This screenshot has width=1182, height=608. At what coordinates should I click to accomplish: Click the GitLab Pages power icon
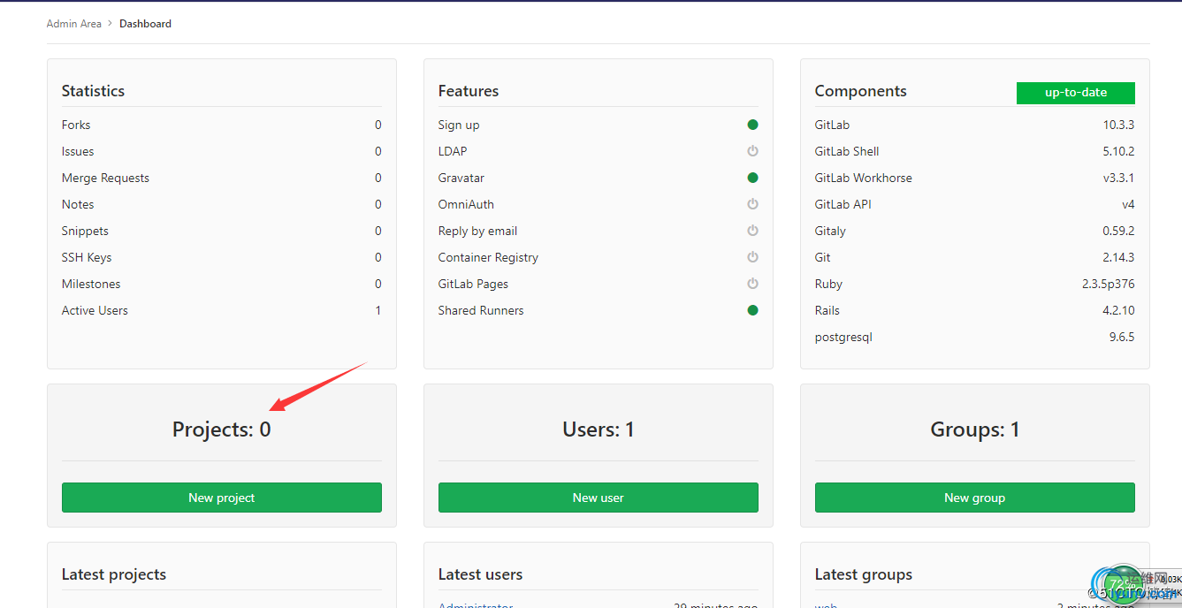(x=752, y=284)
